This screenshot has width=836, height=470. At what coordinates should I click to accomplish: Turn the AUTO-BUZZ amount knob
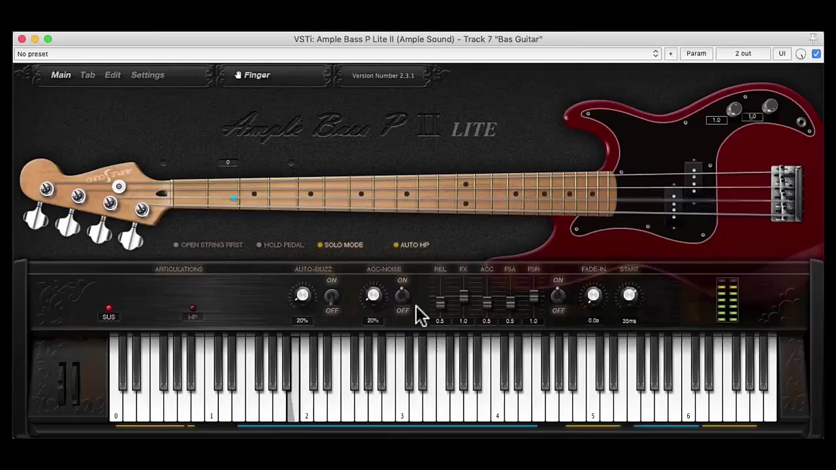[302, 296]
